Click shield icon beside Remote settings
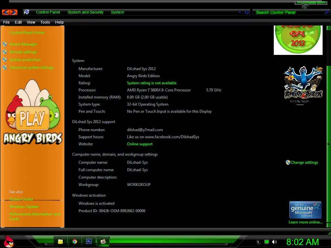 tap(5, 52)
